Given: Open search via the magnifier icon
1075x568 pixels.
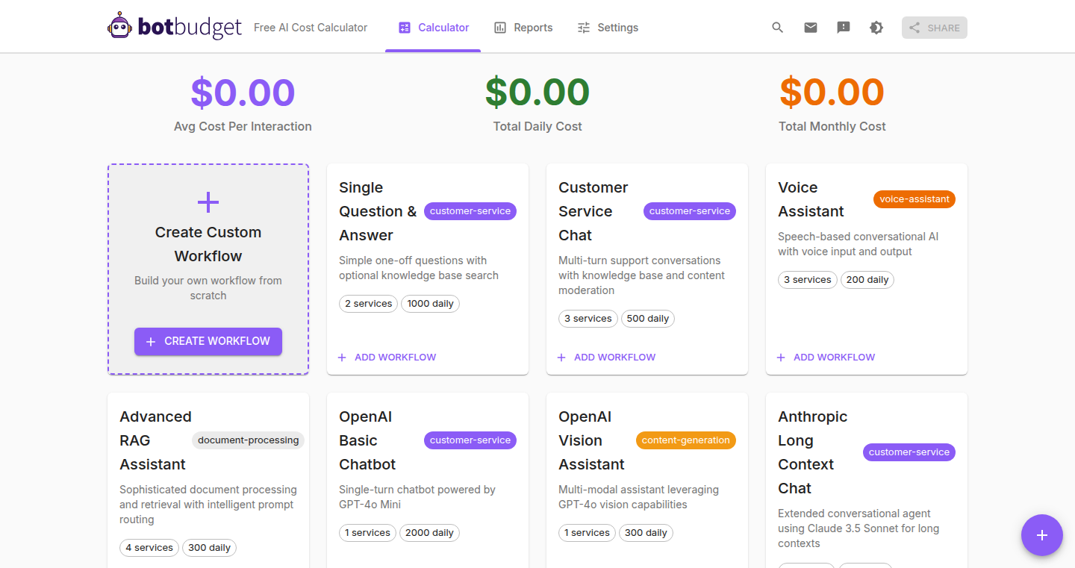Looking at the screenshot, I should pyautogui.click(x=777, y=28).
